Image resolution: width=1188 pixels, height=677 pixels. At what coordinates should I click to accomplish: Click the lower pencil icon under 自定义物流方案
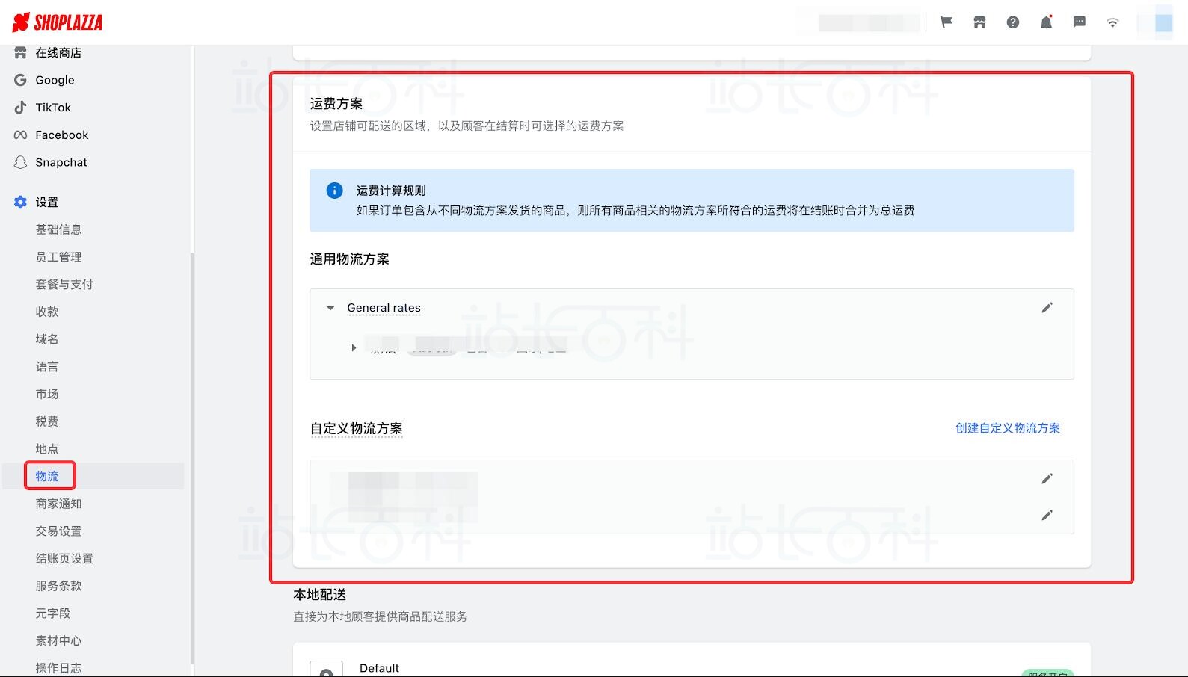coord(1047,515)
